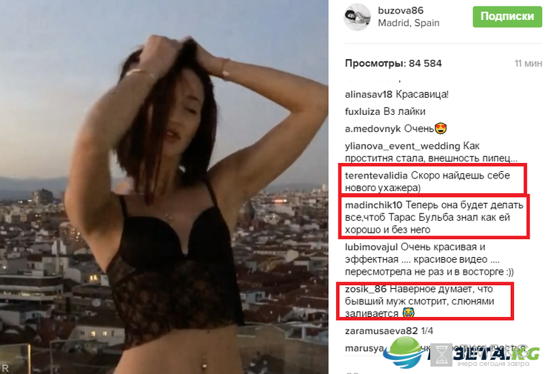Open terentevalidia username link
The width and height of the screenshot is (545, 374).
[376, 176]
